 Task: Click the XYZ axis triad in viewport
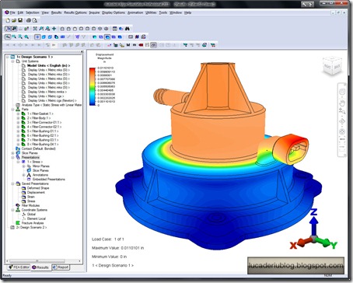313,229
